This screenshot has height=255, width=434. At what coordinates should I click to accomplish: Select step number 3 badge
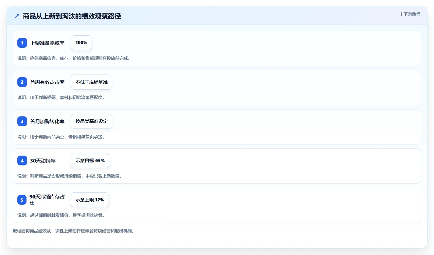(x=22, y=121)
